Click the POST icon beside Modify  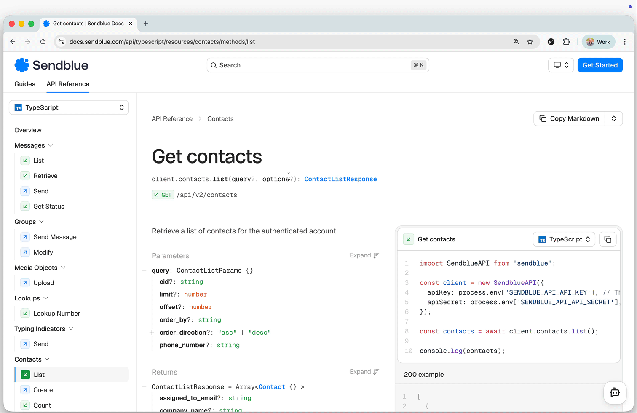coord(25,252)
